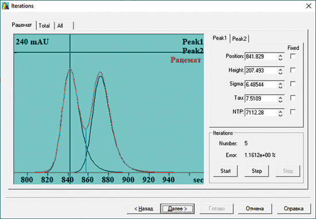Open the Total tab
The height and width of the screenshot is (219, 316).
[44, 26]
